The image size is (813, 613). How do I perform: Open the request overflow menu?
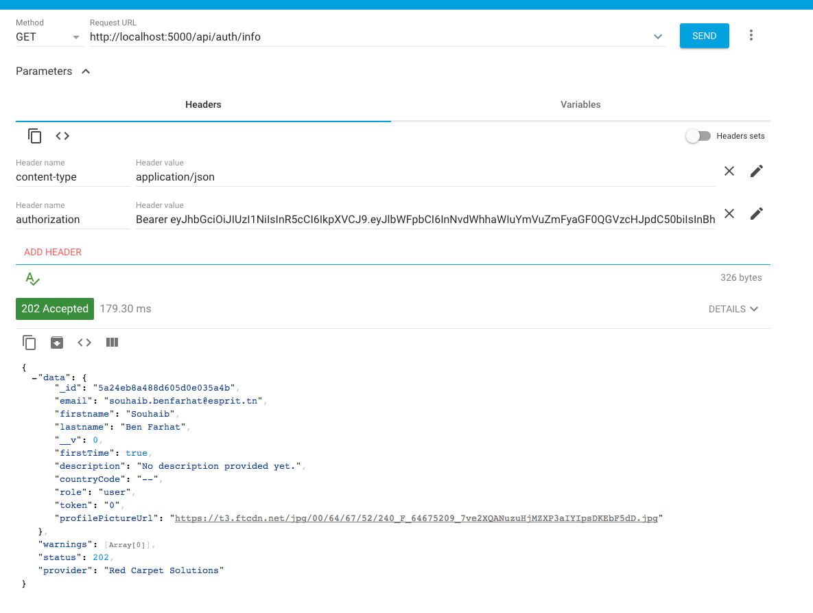pos(751,35)
